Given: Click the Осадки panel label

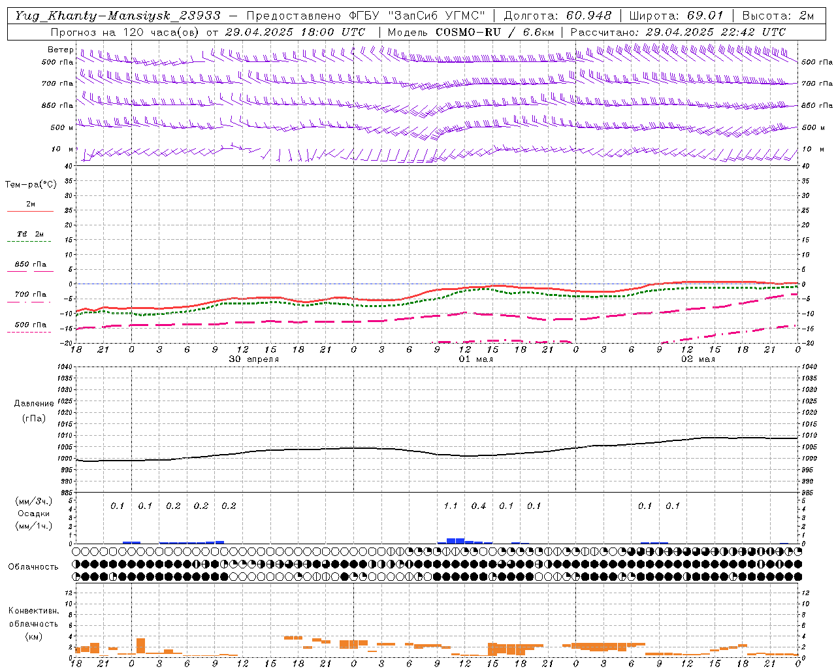Looking at the screenshot, I should coord(34,514).
